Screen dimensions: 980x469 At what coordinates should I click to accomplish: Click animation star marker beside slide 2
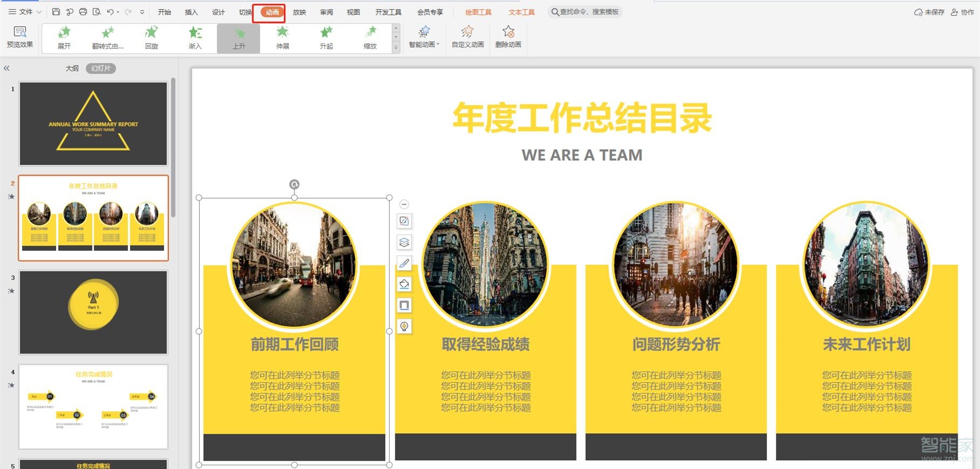tap(11, 197)
